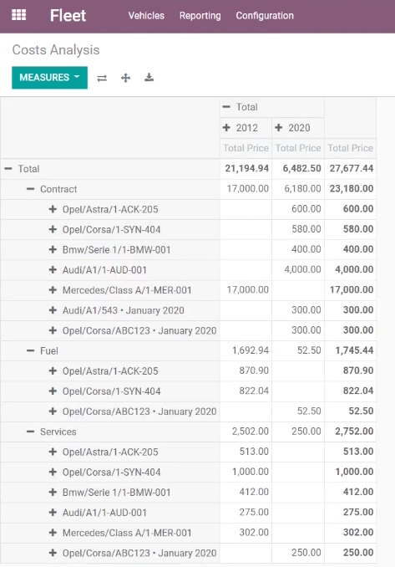Expand Opel/Corsa/ABC123 row under Fuel

tap(53, 411)
